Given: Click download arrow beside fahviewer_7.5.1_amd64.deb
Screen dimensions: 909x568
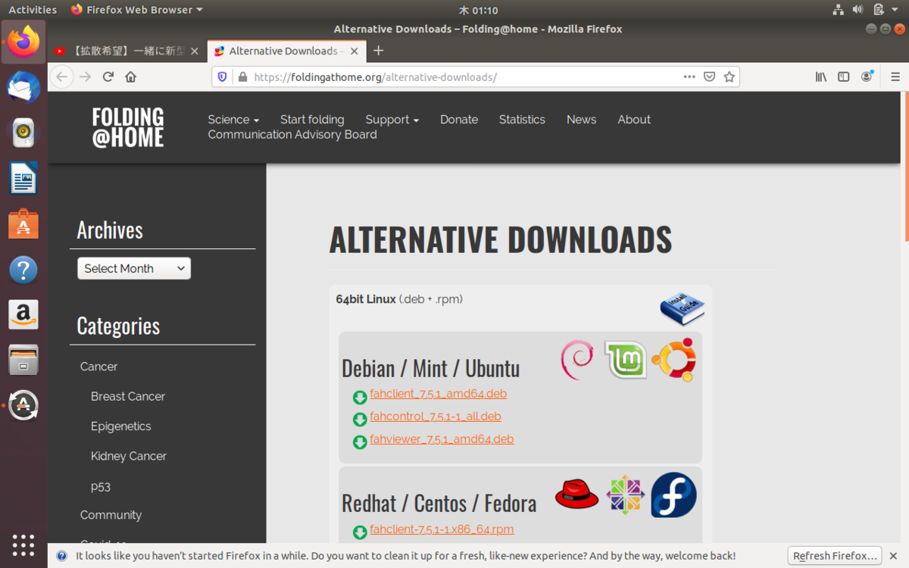Looking at the screenshot, I should [x=360, y=442].
